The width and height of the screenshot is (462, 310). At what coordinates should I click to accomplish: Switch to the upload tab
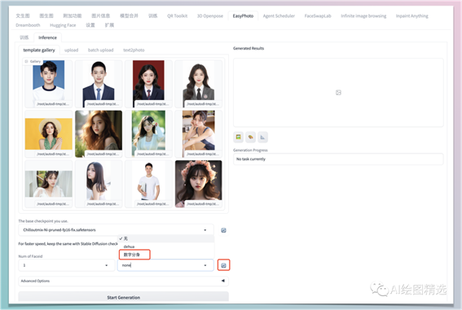coord(72,50)
